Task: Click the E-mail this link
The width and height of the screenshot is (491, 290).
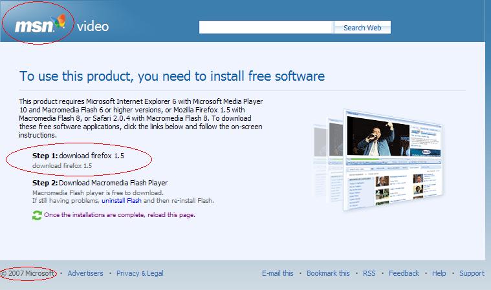Action: pos(278,273)
